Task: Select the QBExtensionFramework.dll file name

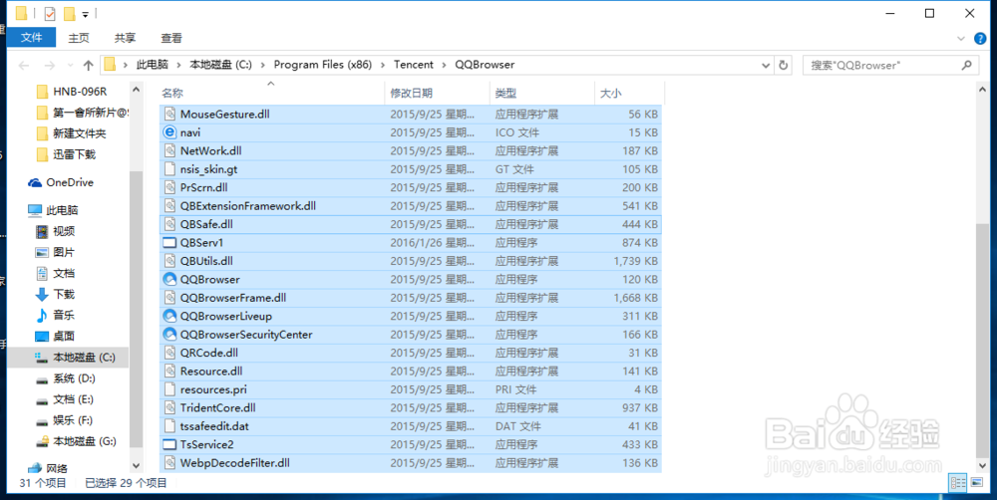Action: point(248,206)
